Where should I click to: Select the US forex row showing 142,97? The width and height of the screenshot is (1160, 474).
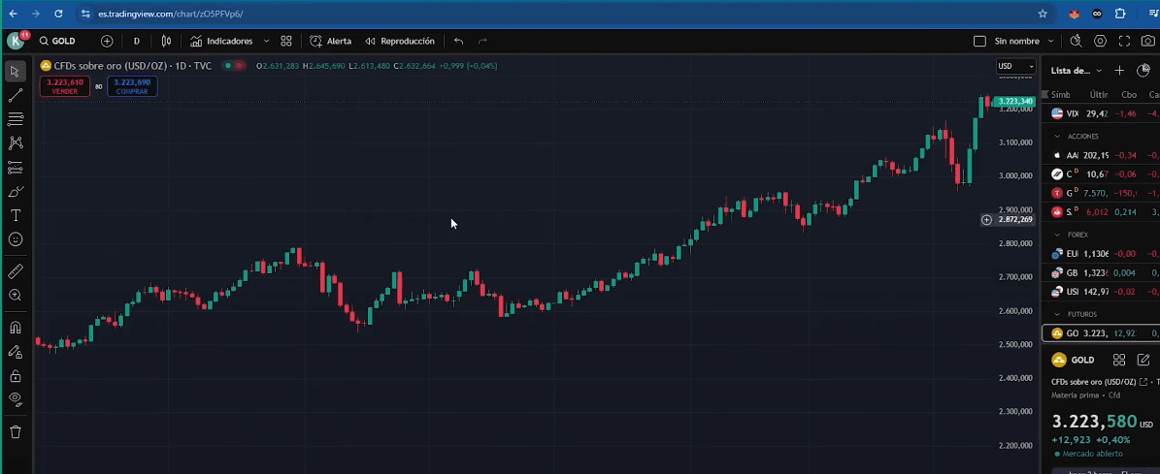pos(1101,292)
